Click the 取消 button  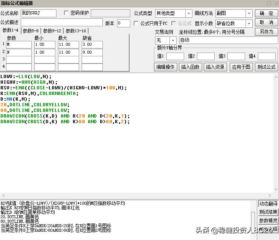(x=266, y=23)
